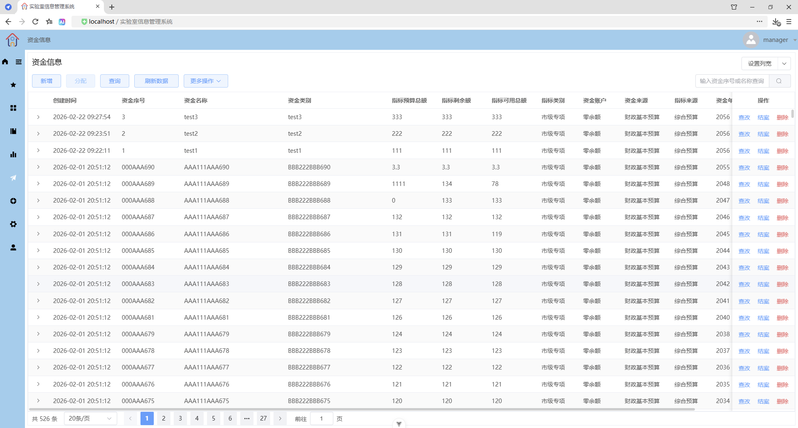
Task: Close the 实验室信息管理系统 browser tab
Action: pos(98,7)
